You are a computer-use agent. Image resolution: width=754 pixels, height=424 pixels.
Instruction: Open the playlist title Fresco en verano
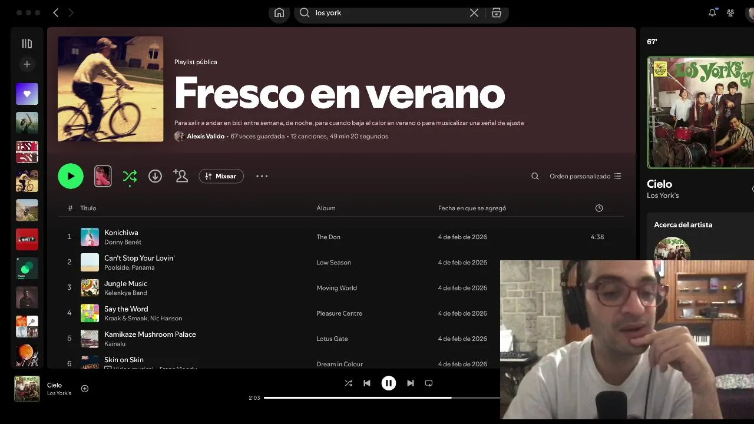(x=339, y=92)
